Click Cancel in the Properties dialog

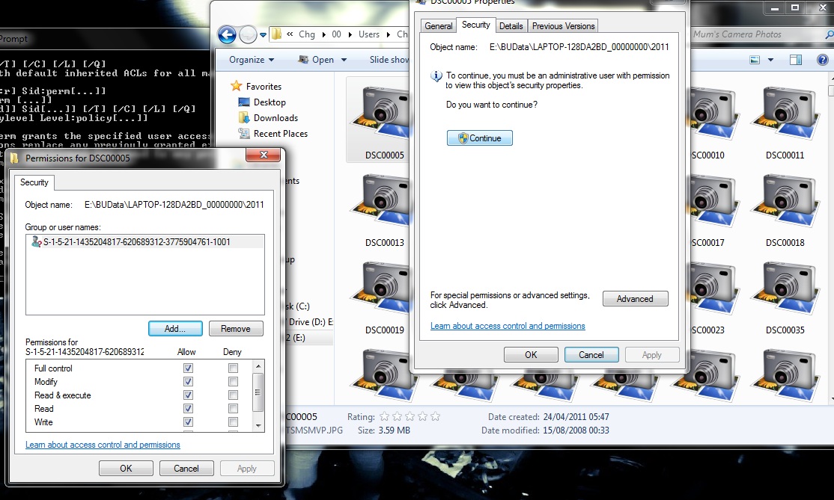click(591, 354)
